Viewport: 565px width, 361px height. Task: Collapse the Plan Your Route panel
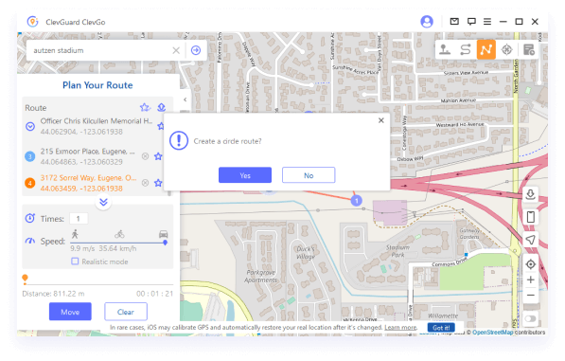(185, 99)
